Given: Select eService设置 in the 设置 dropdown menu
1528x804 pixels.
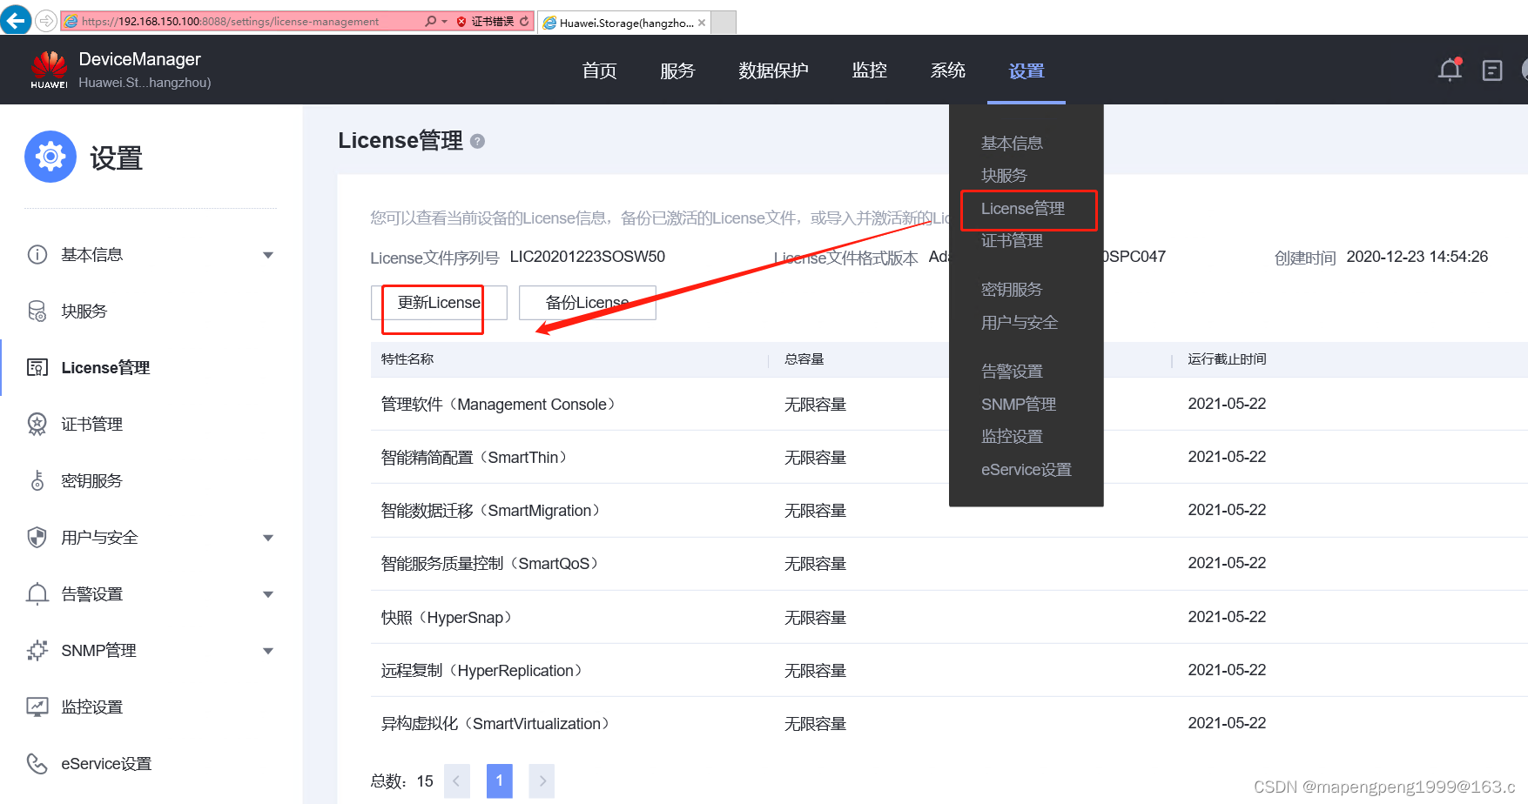Looking at the screenshot, I should tap(1027, 470).
